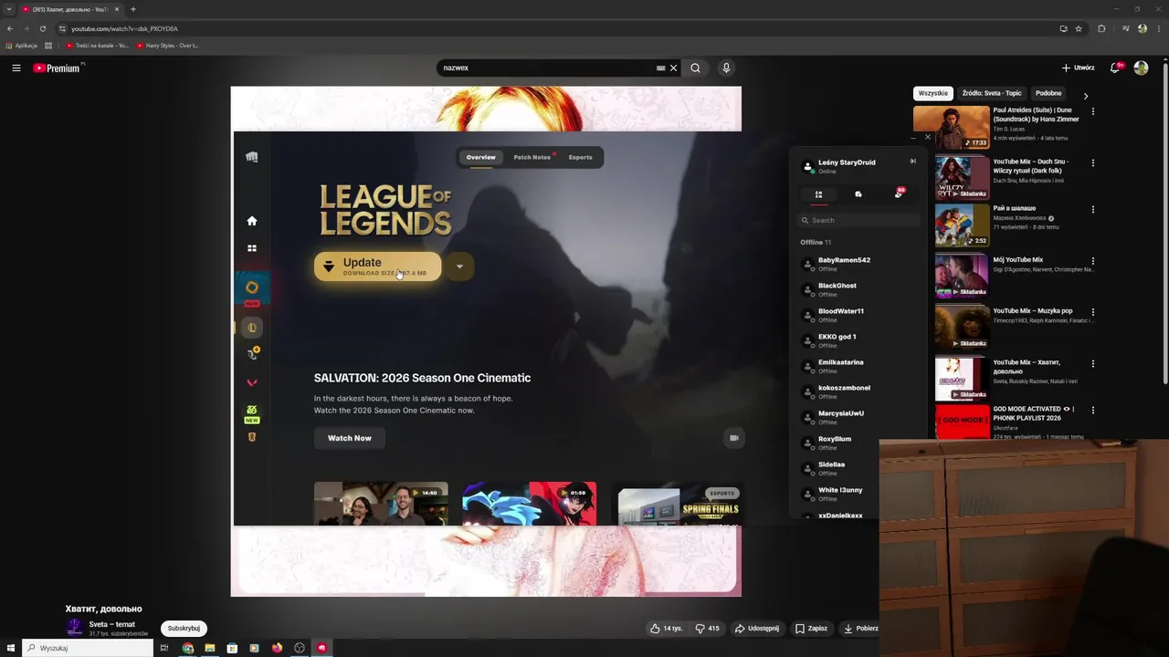
Task: Expand the Update options dropdown arrow
Action: (x=459, y=266)
